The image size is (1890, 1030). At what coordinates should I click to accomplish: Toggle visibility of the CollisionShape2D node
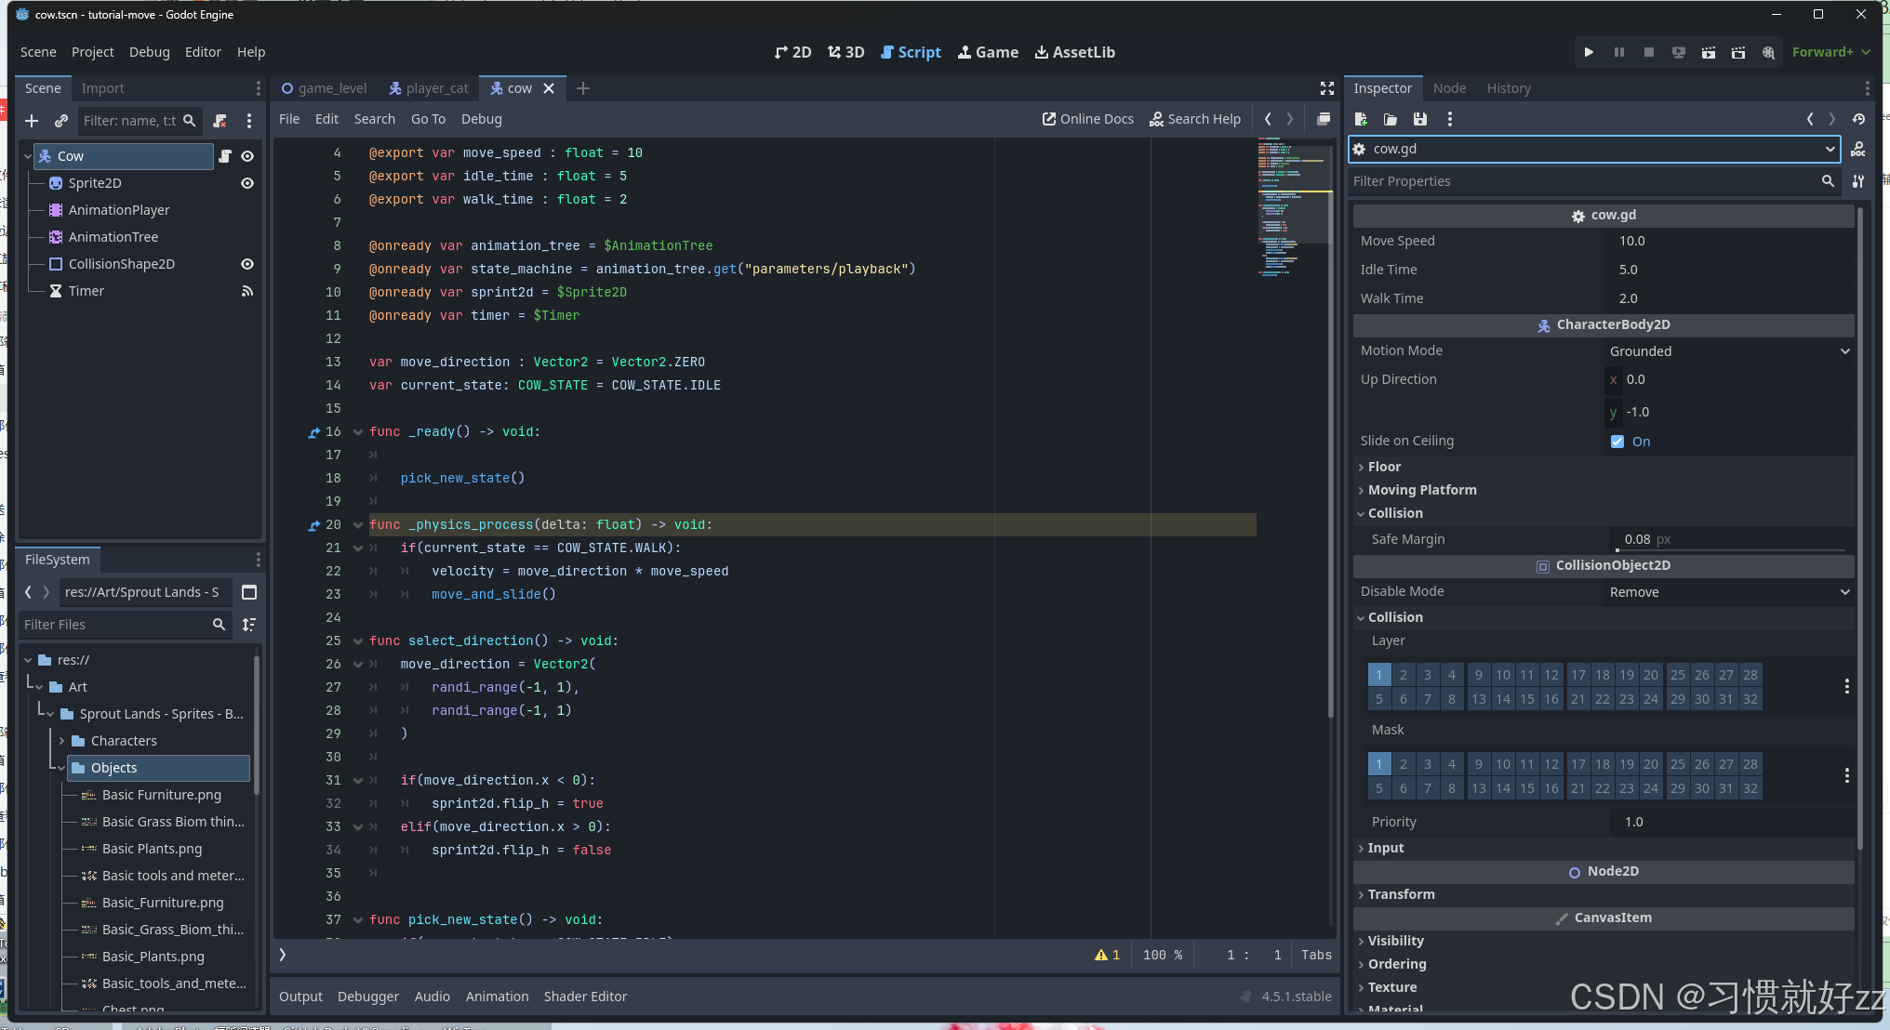coord(247,264)
